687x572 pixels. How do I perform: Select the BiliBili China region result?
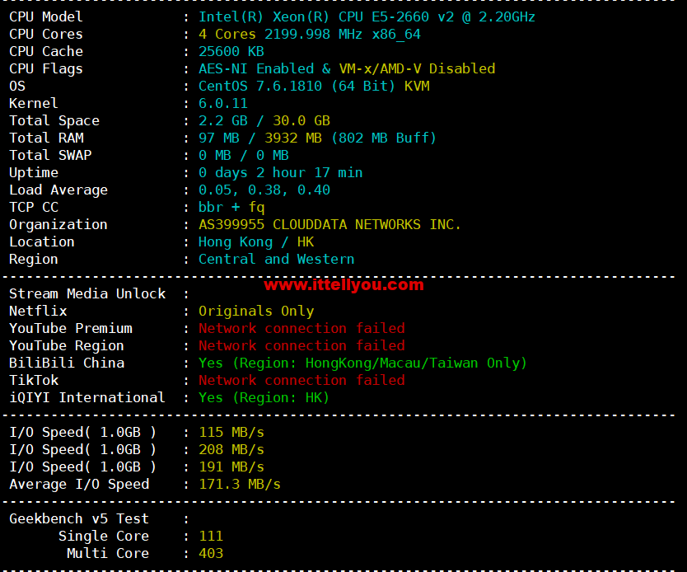click(x=362, y=363)
